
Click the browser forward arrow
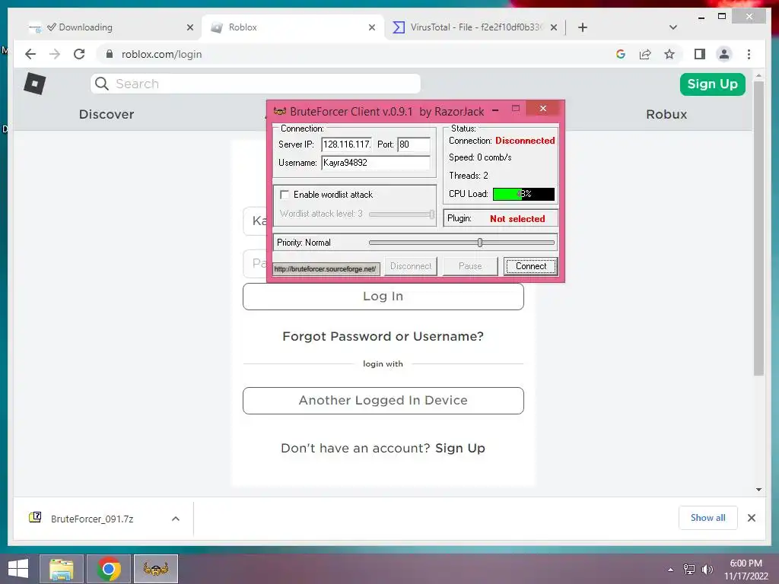(55, 54)
